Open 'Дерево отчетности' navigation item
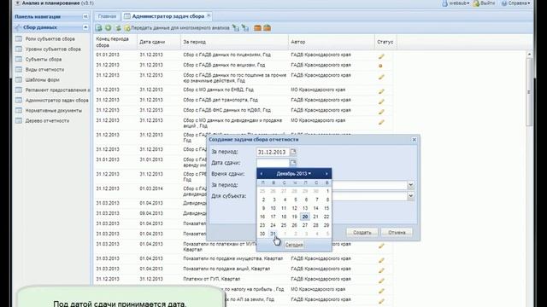Image resolution: width=547 pixels, height=307 pixels. pyautogui.click(x=47, y=121)
